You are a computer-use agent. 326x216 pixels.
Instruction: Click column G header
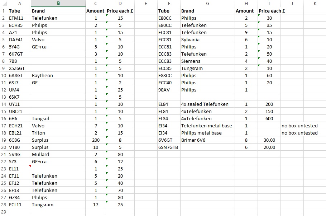pyautogui.click(x=207, y=3)
